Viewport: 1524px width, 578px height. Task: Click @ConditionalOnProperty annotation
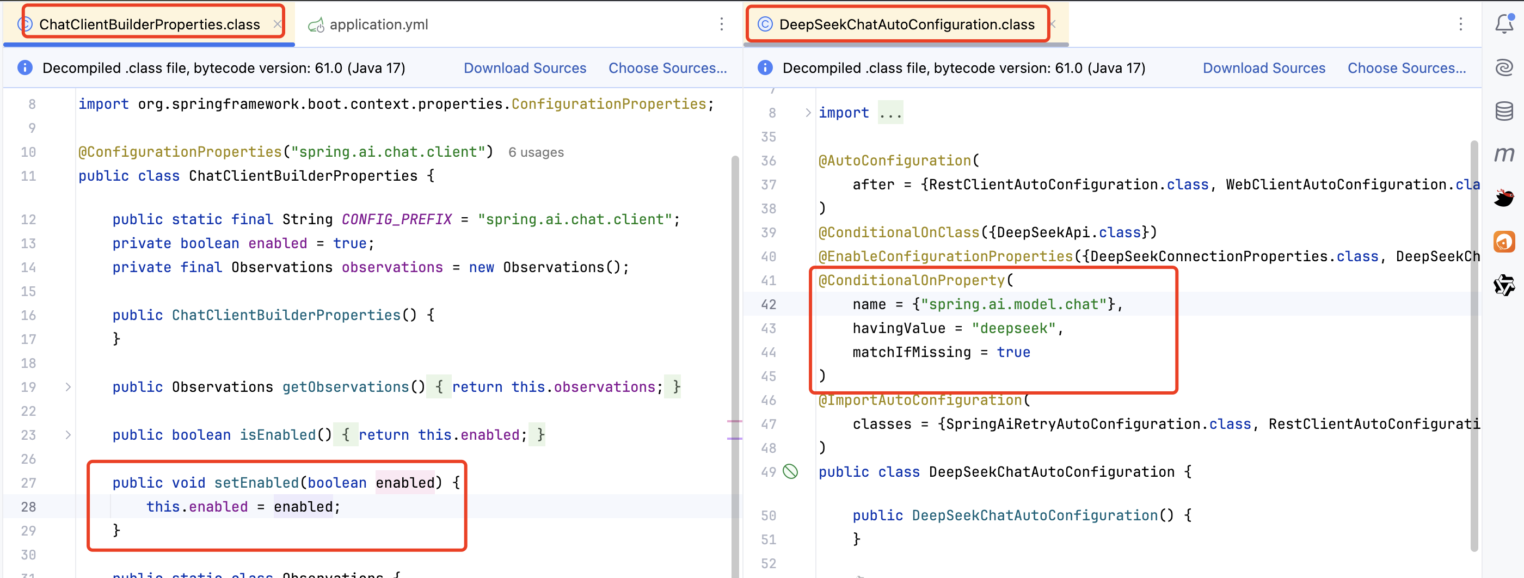pyautogui.click(x=912, y=280)
